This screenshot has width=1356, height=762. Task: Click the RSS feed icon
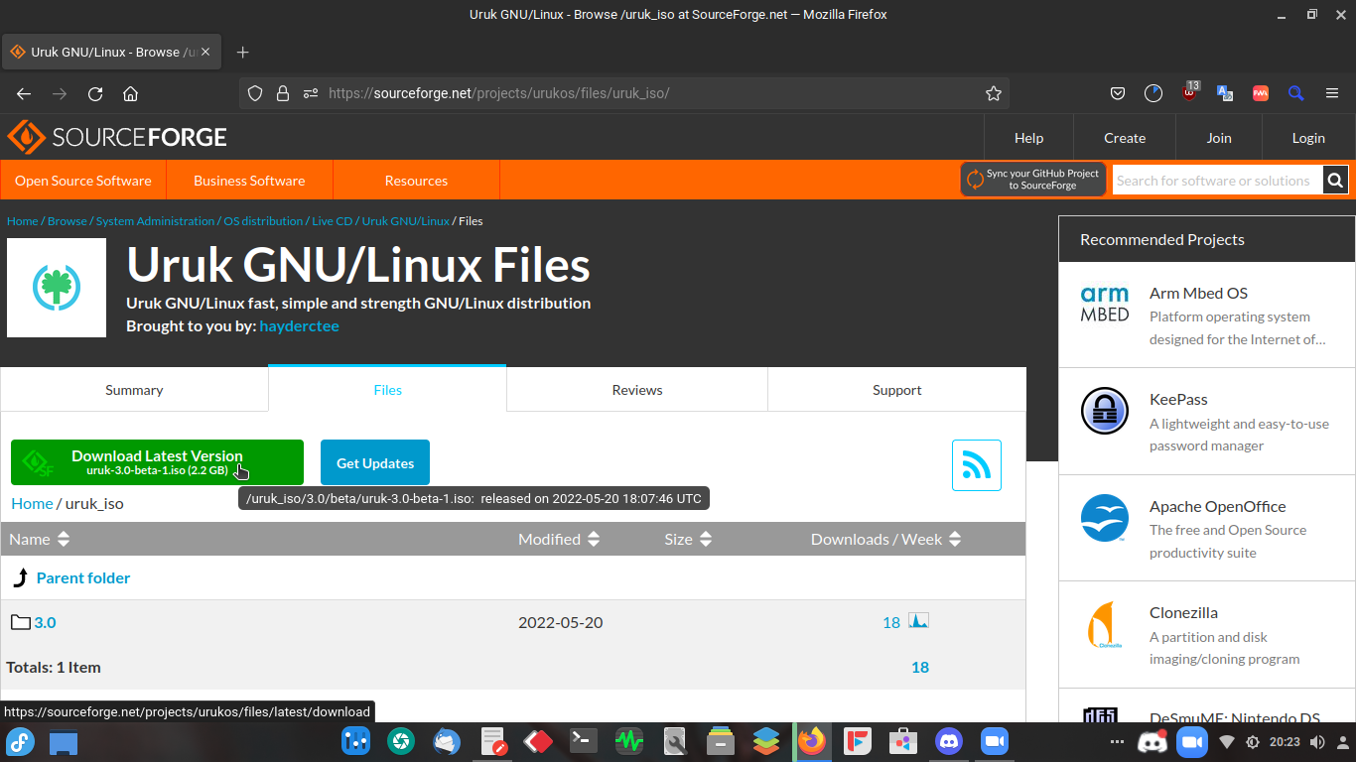coord(977,465)
